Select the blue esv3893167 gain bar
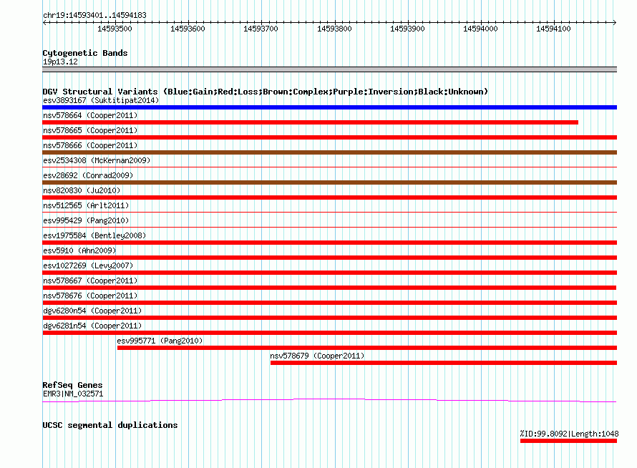 tap(329, 107)
